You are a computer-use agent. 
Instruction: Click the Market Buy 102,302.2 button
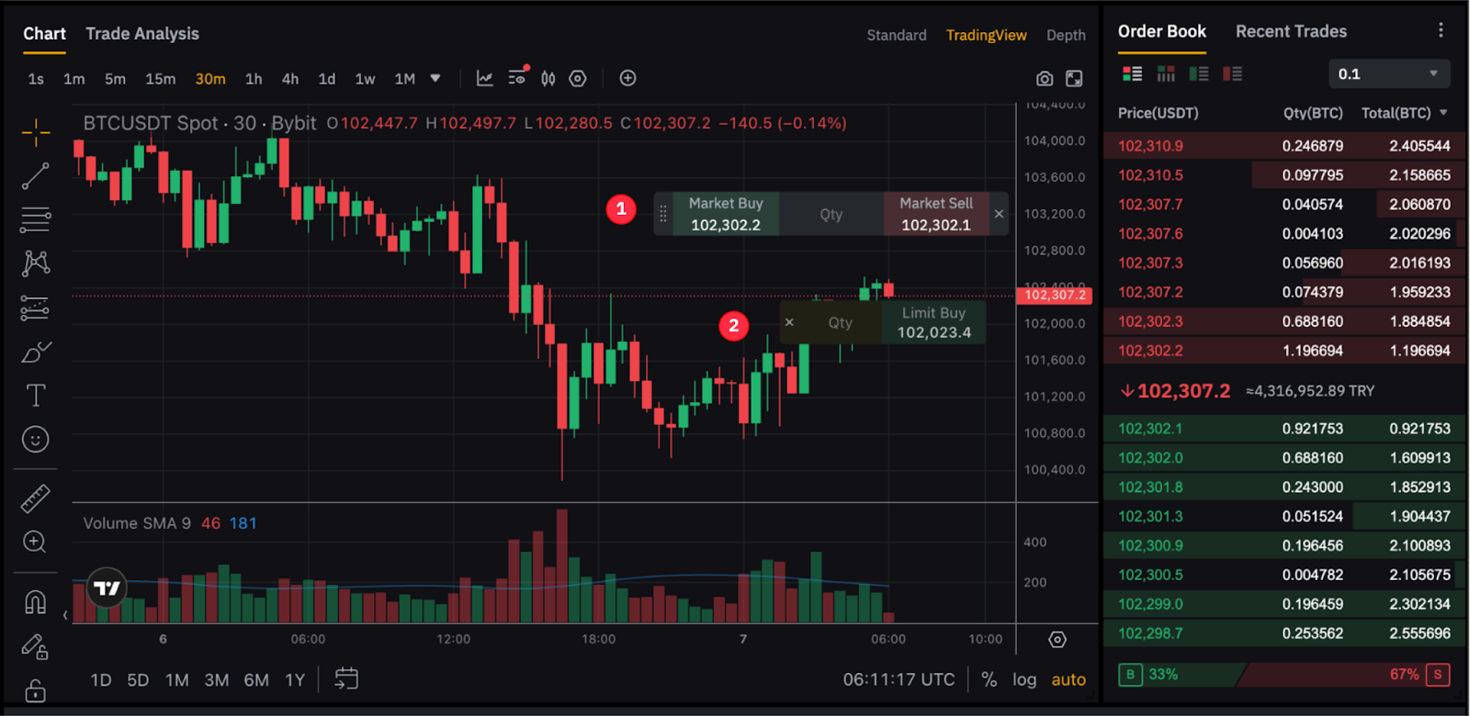(x=725, y=214)
